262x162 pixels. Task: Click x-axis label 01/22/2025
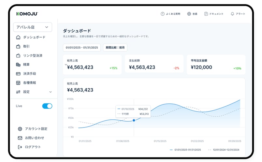197,141
